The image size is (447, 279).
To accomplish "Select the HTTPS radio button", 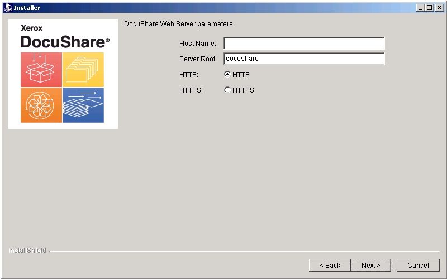I will point(227,90).
